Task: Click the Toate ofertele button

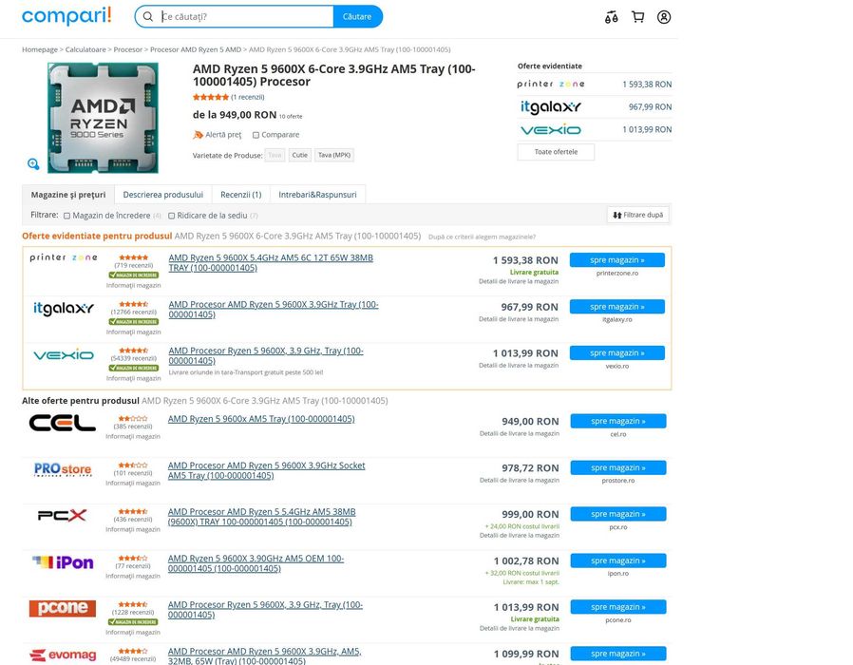Action: [556, 152]
